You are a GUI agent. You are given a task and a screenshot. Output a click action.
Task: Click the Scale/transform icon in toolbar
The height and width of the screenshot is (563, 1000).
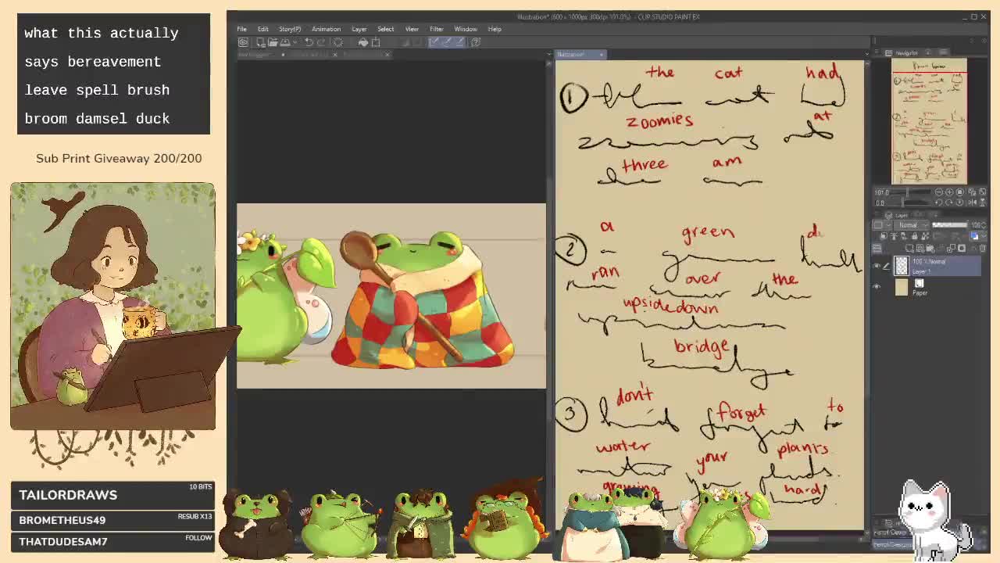376,42
